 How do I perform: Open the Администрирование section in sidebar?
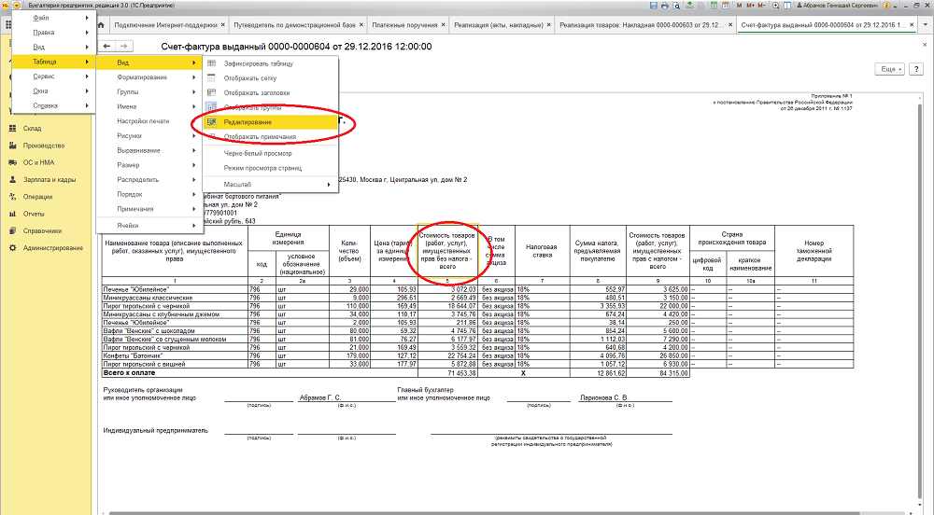click(53, 247)
